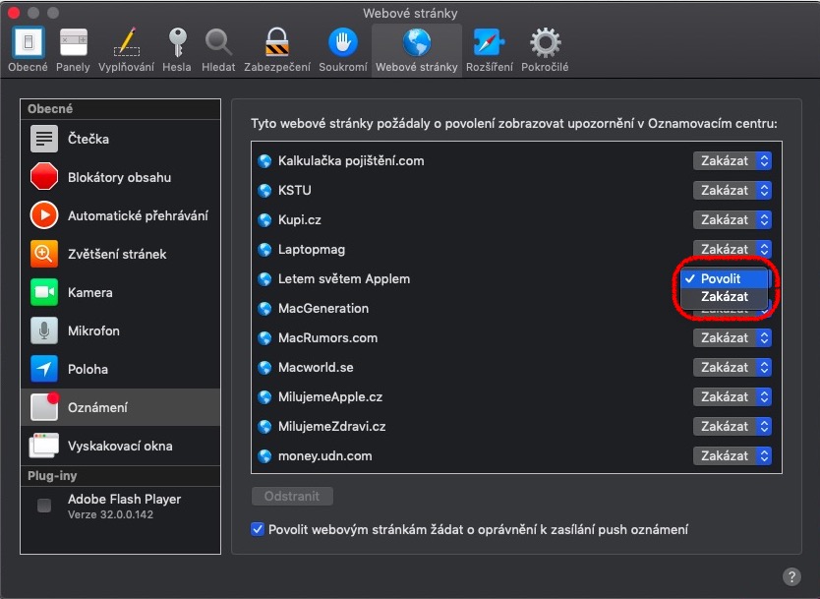Open help via the question mark button
This screenshot has width=820, height=599.
coord(792,576)
